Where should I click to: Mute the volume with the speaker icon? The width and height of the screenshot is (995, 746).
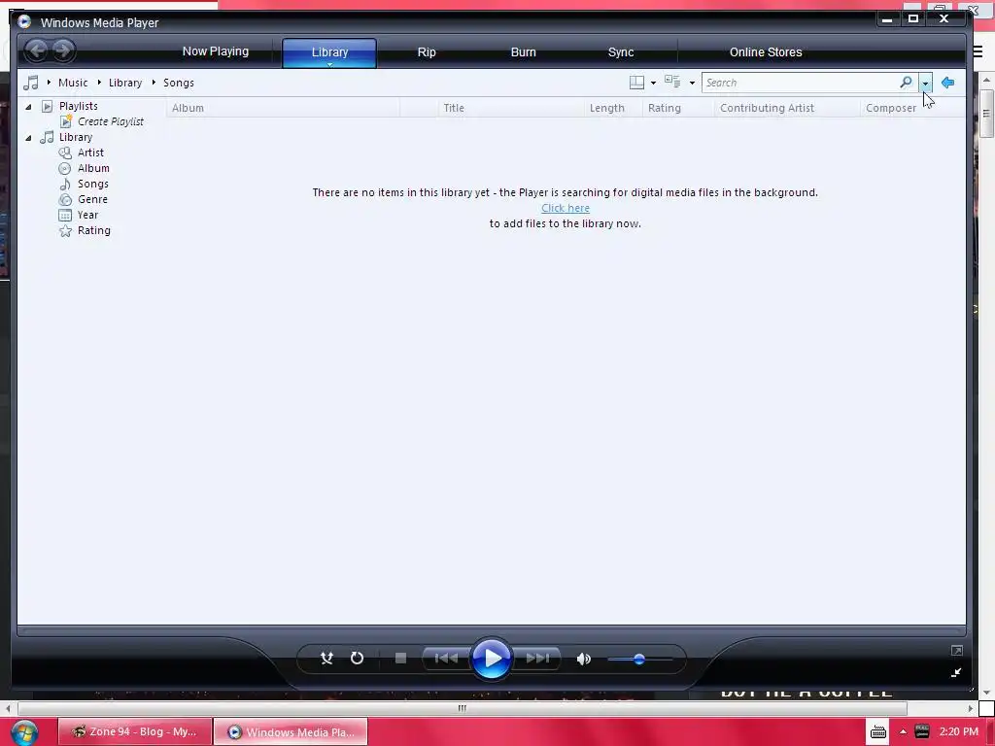click(584, 660)
